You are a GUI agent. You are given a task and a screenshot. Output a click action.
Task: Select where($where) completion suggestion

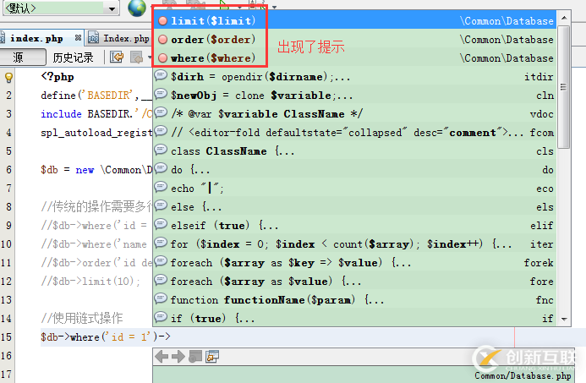(x=354, y=58)
